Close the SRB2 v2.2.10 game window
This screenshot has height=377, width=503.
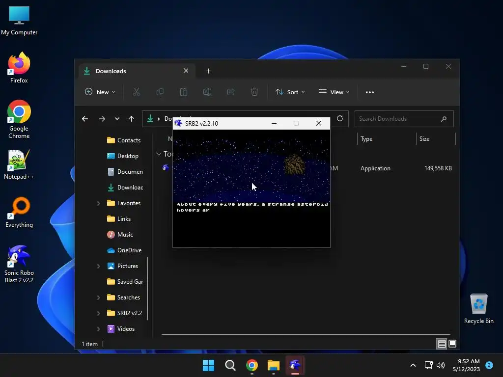click(318, 123)
